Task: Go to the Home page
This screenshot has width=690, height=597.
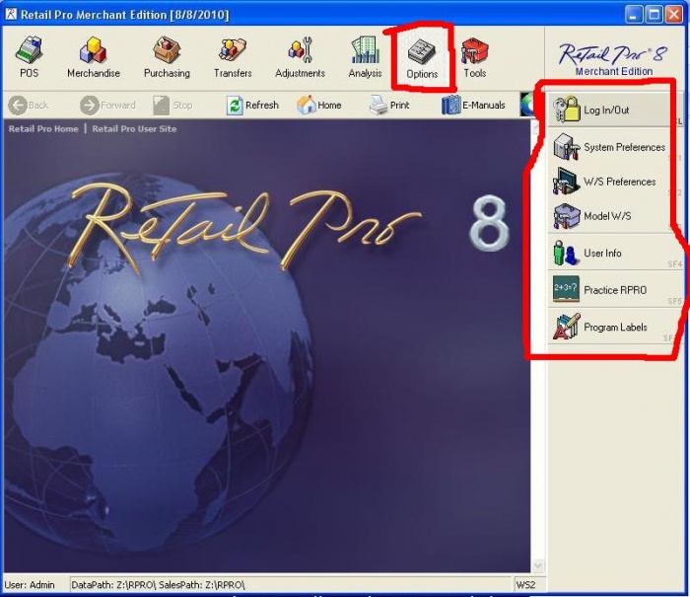Action: pyautogui.click(x=319, y=106)
